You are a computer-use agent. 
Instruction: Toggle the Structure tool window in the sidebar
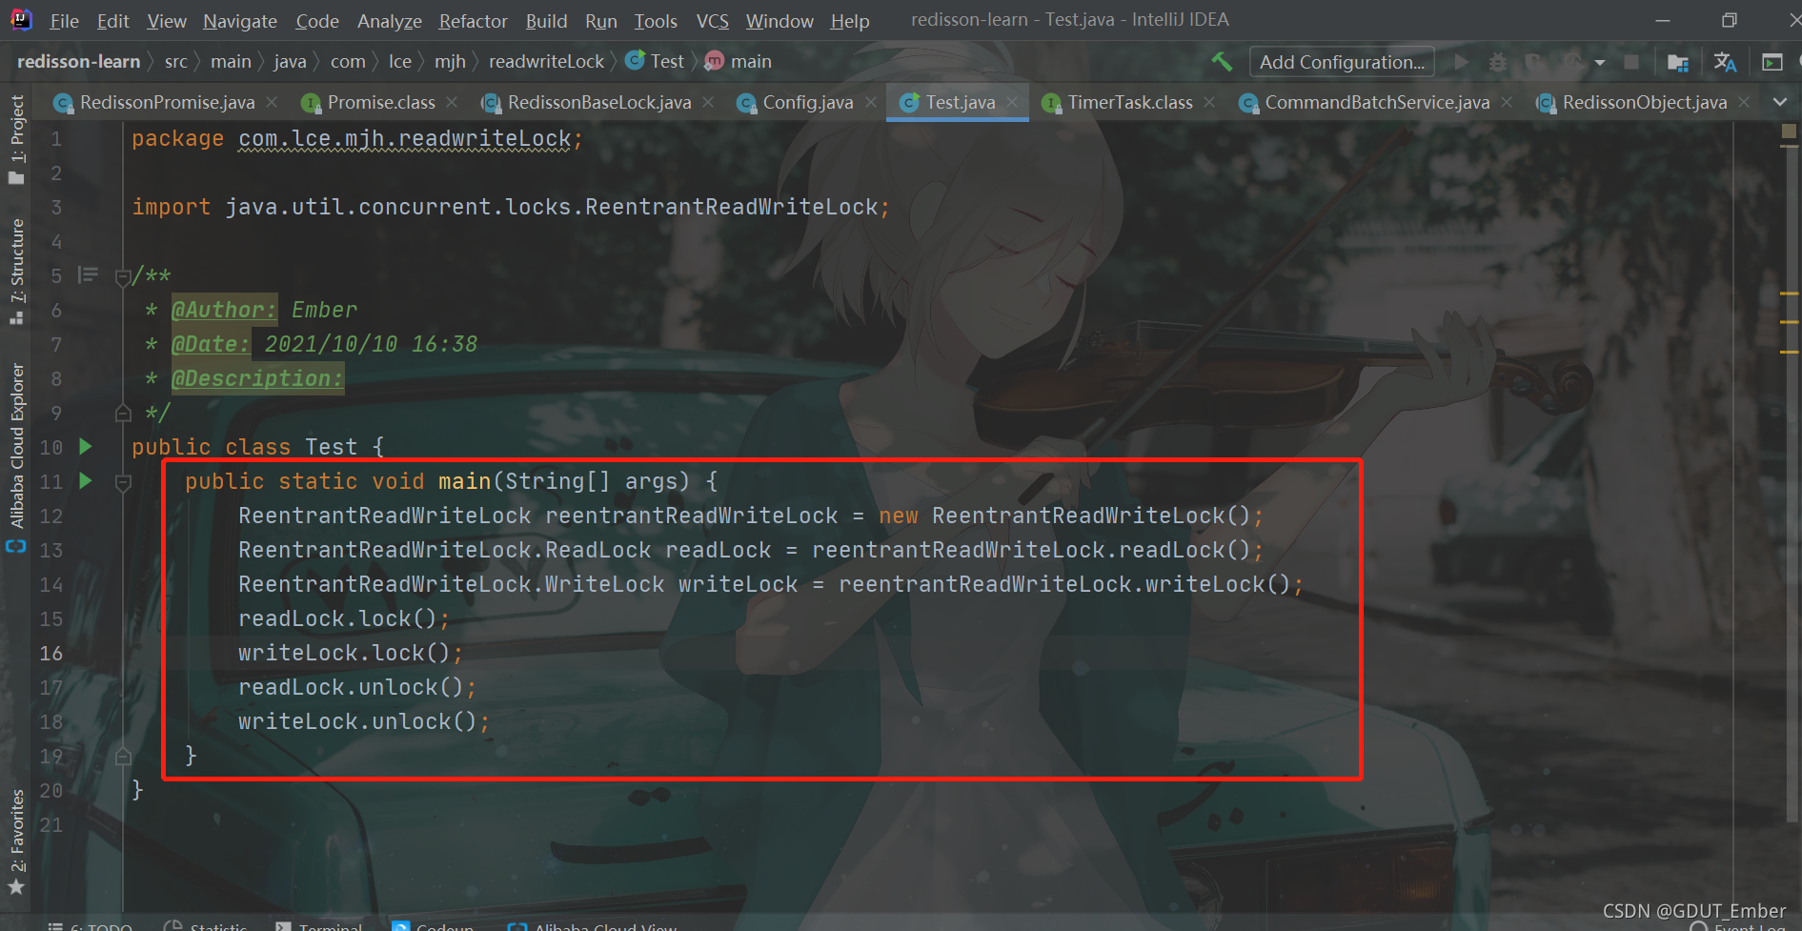(16, 273)
